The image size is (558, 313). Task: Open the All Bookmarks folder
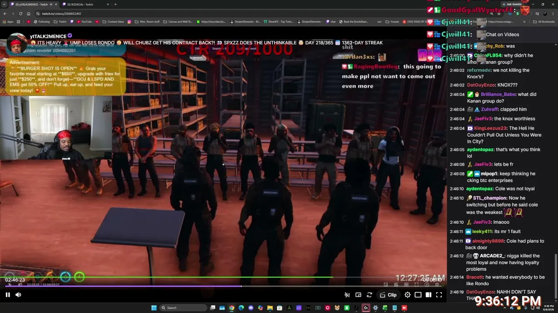pos(544,22)
